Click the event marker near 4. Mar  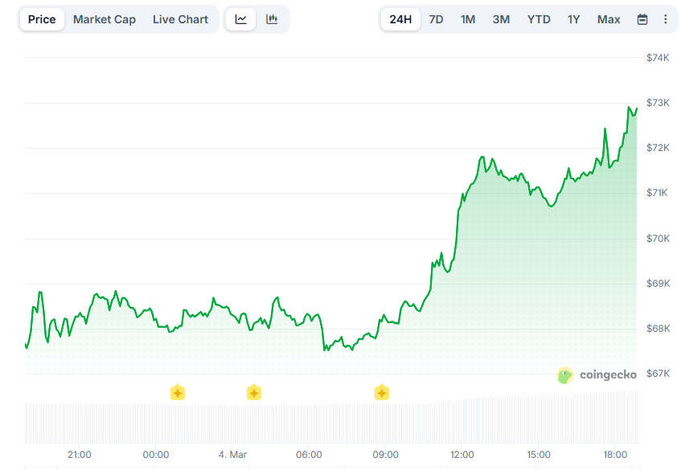pos(253,393)
